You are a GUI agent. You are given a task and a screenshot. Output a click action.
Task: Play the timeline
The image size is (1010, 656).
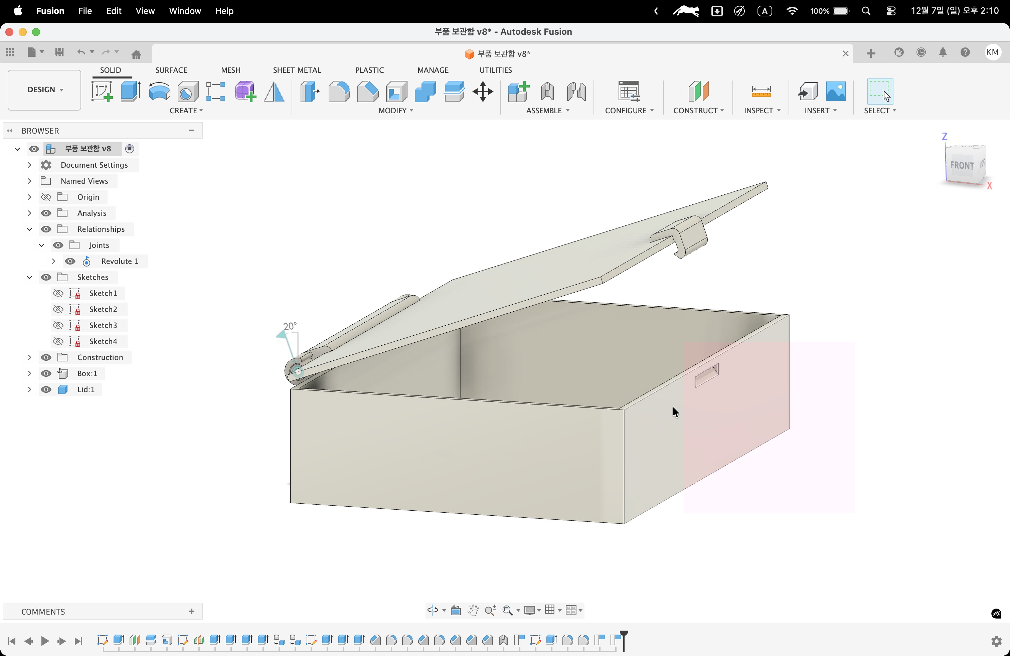click(45, 641)
